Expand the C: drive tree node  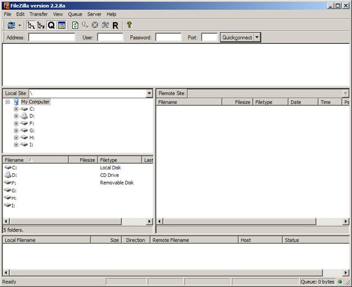16,109
